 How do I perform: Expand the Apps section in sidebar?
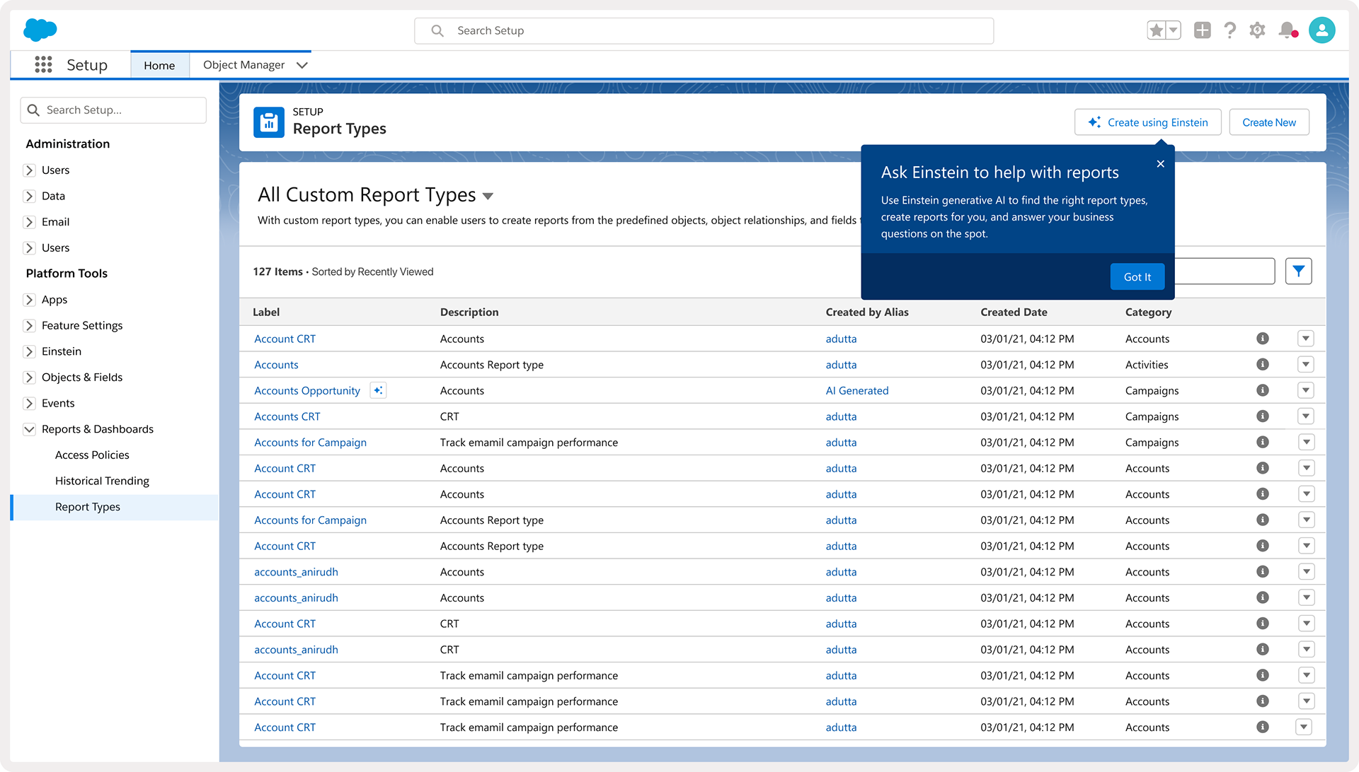tap(29, 300)
